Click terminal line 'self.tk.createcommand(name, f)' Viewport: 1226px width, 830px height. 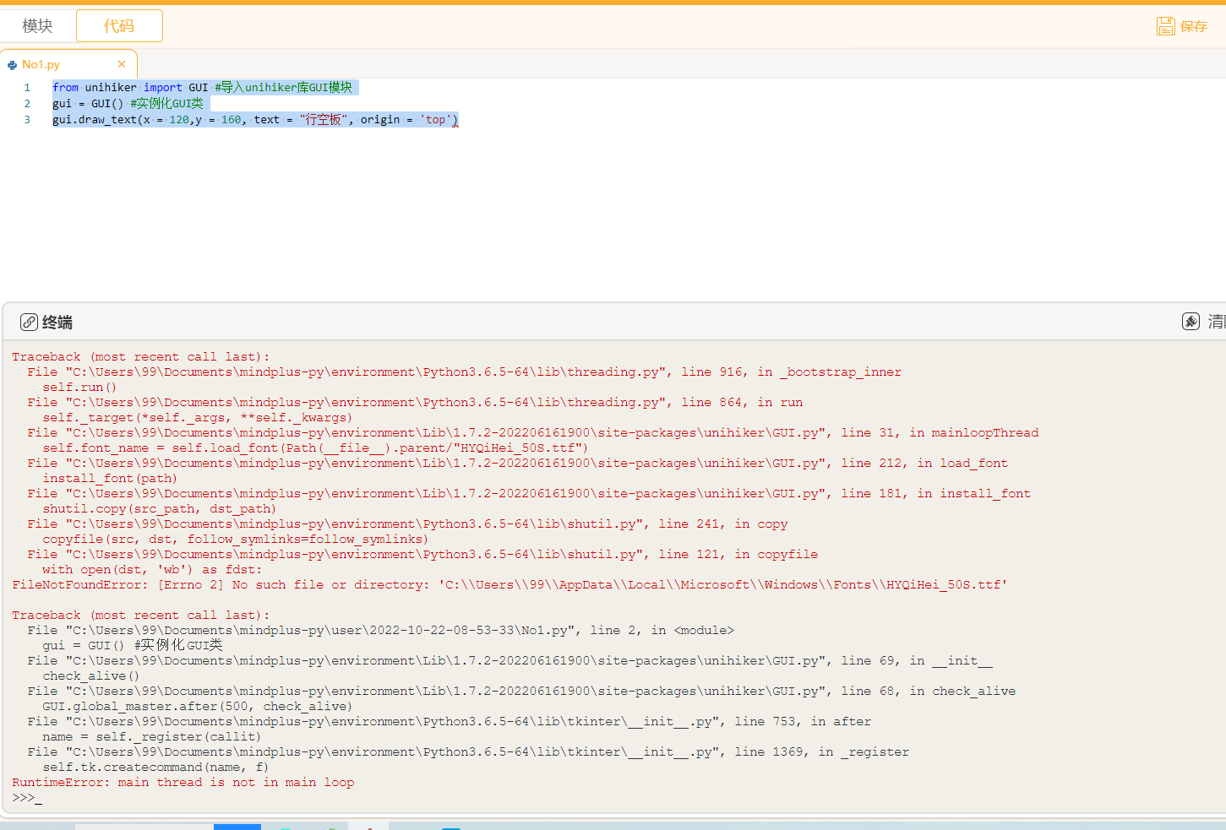coord(156,767)
